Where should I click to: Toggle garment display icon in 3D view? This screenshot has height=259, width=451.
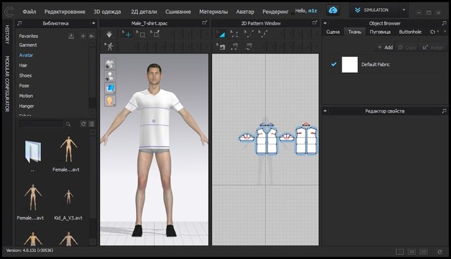(110, 64)
